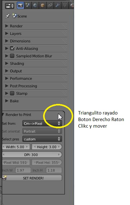Image resolution: width=130 pixels, height=205 pixels.
Task: Click the pin icon beside Scene
Action: click(8, 16)
